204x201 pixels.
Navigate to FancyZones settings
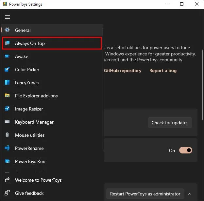52,83
